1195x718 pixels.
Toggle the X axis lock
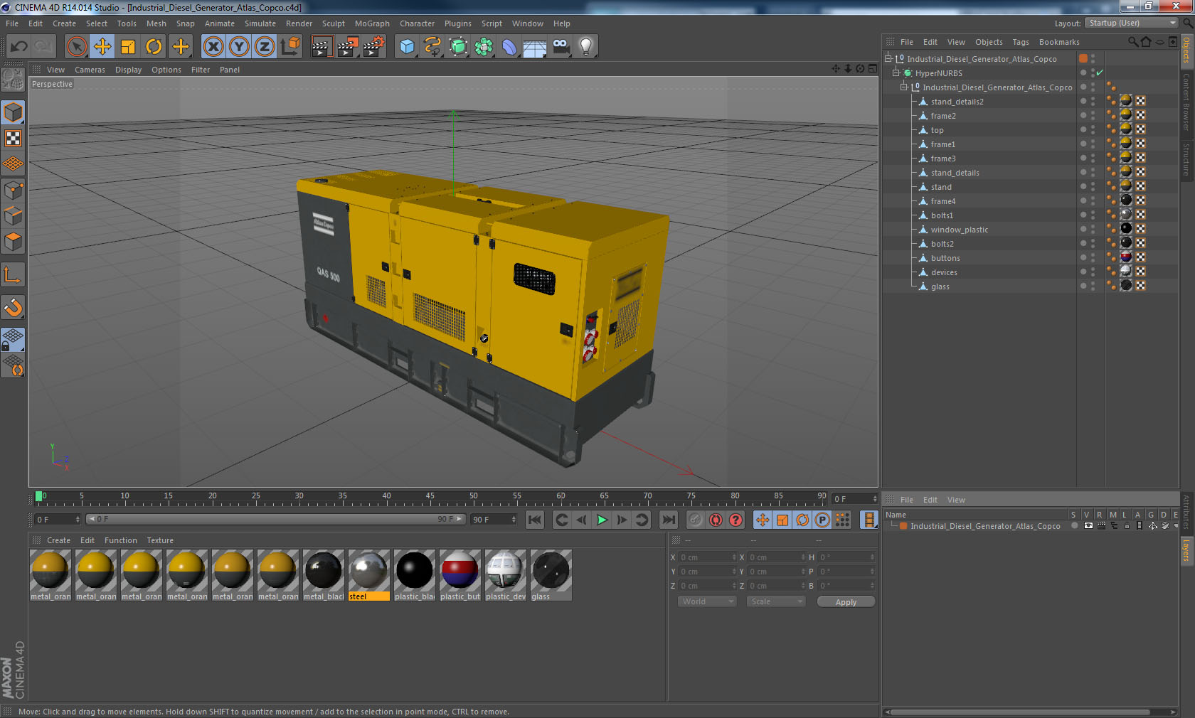click(x=213, y=47)
